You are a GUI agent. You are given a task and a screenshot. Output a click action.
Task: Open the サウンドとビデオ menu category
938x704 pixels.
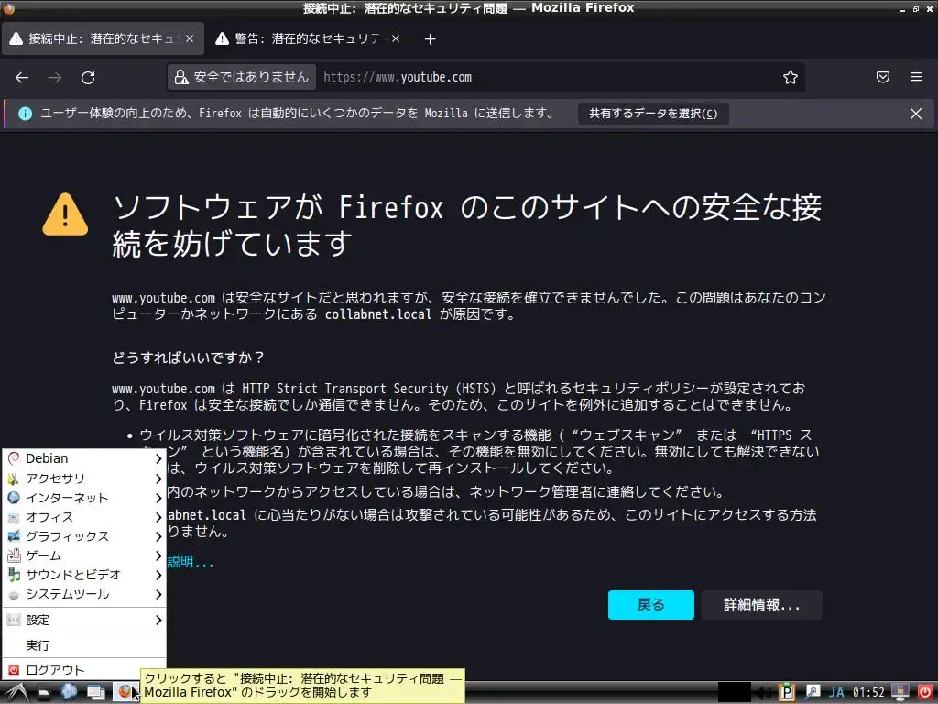click(84, 575)
